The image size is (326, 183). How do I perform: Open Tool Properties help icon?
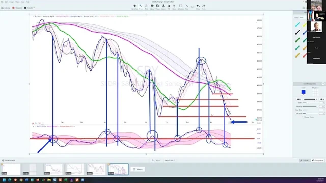323,84
